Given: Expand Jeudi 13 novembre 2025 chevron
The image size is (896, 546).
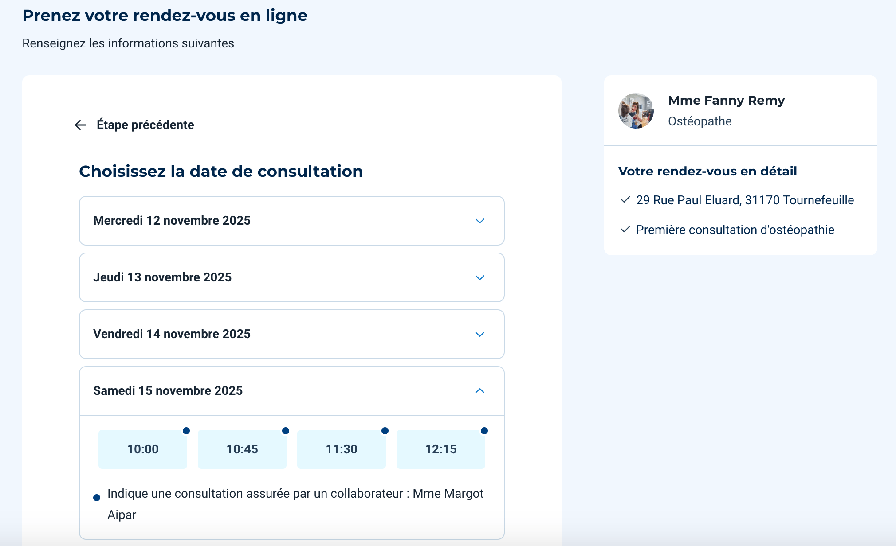Looking at the screenshot, I should pos(479,277).
